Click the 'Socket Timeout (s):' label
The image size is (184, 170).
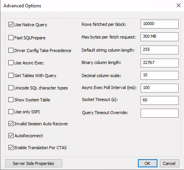pyautogui.click(x=100, y=99)
